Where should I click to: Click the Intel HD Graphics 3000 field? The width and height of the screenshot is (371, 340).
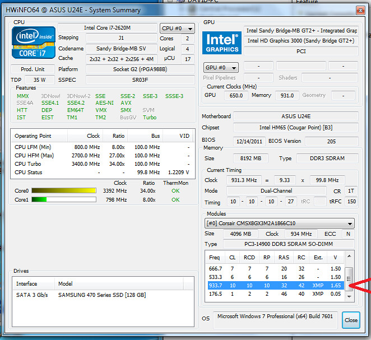[301, 41]
